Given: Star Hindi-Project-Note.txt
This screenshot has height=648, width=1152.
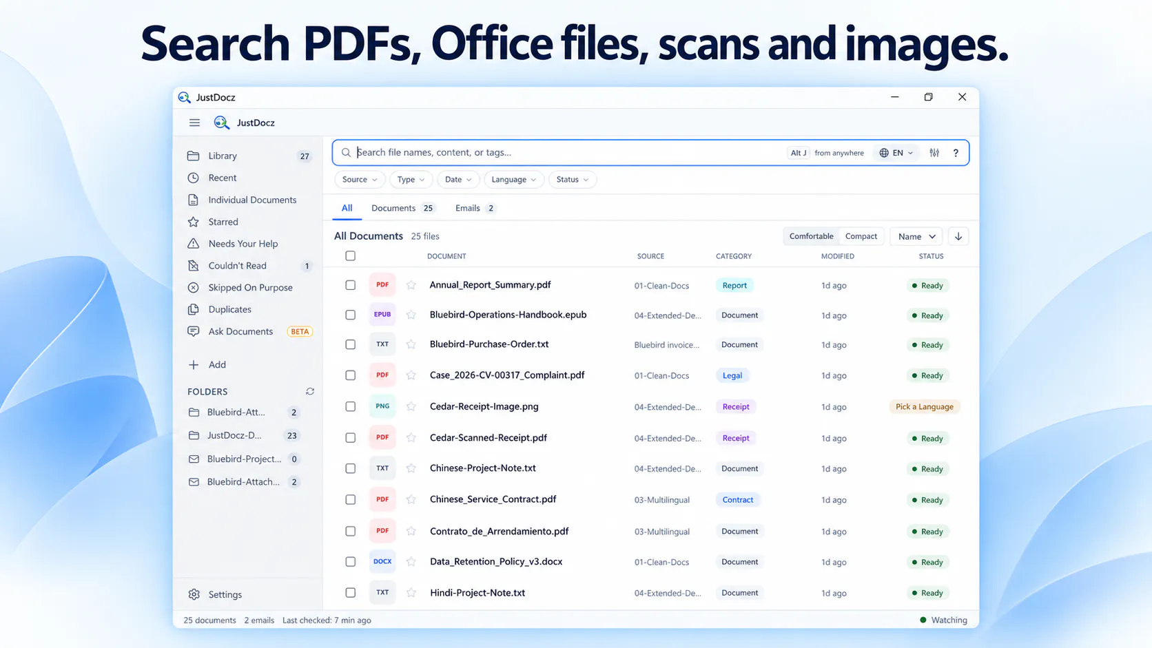Looking at the screenshot, I should click(411, 593).
